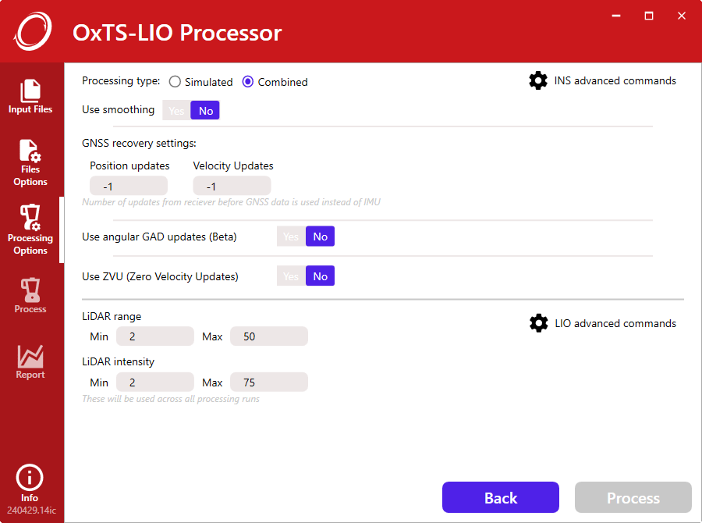Edit the LiDAR intensity Min field

tap(155, 382)
